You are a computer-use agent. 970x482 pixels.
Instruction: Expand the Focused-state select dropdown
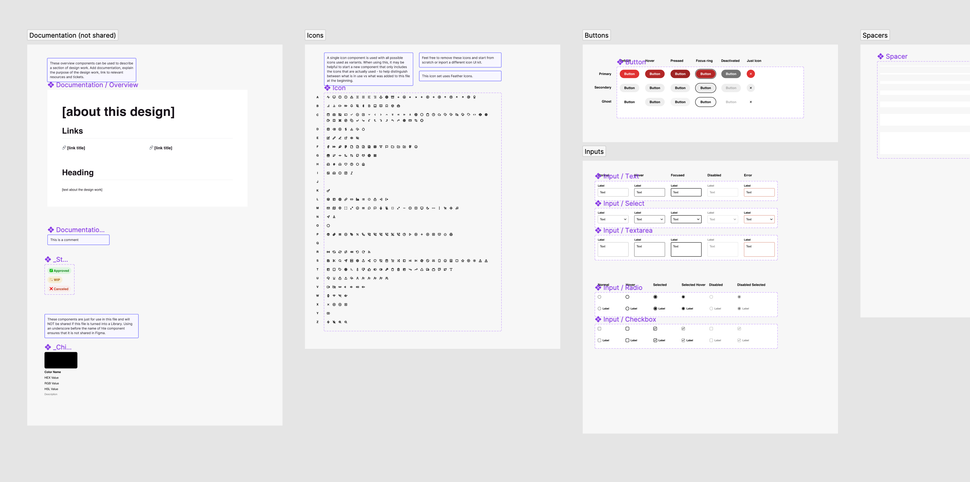pyautogui.click(x=686, y=219)
